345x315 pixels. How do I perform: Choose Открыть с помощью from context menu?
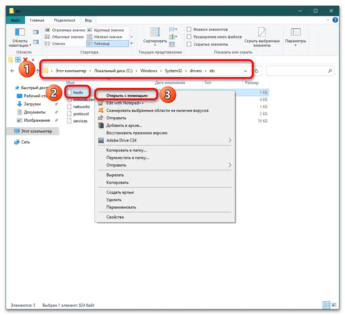pyautogui.click(x=127, y=96)
